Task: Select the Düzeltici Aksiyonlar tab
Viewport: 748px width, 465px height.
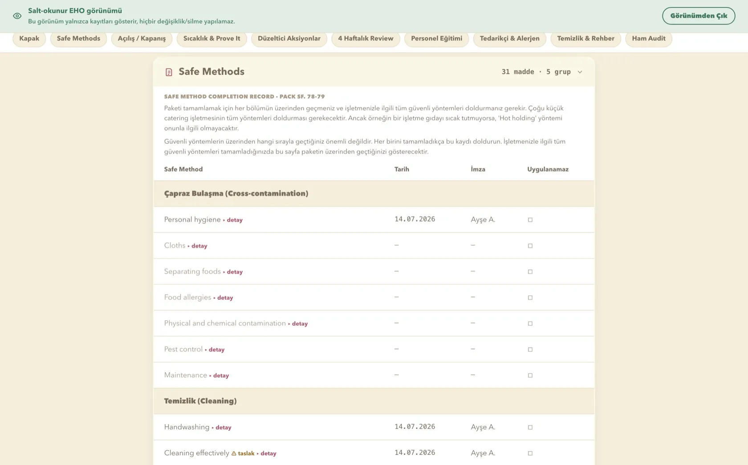Action: 289,39
